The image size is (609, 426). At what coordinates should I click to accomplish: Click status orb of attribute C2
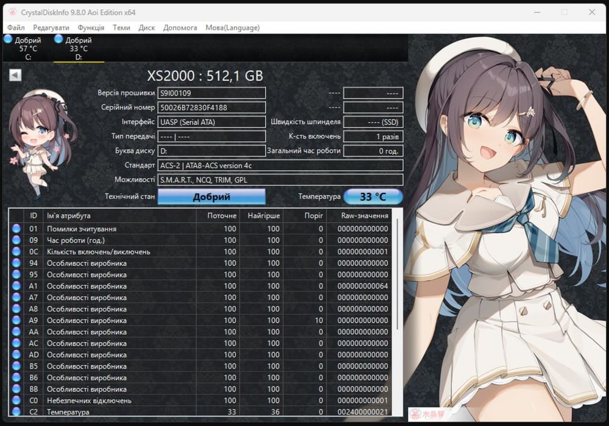(16, 411)
